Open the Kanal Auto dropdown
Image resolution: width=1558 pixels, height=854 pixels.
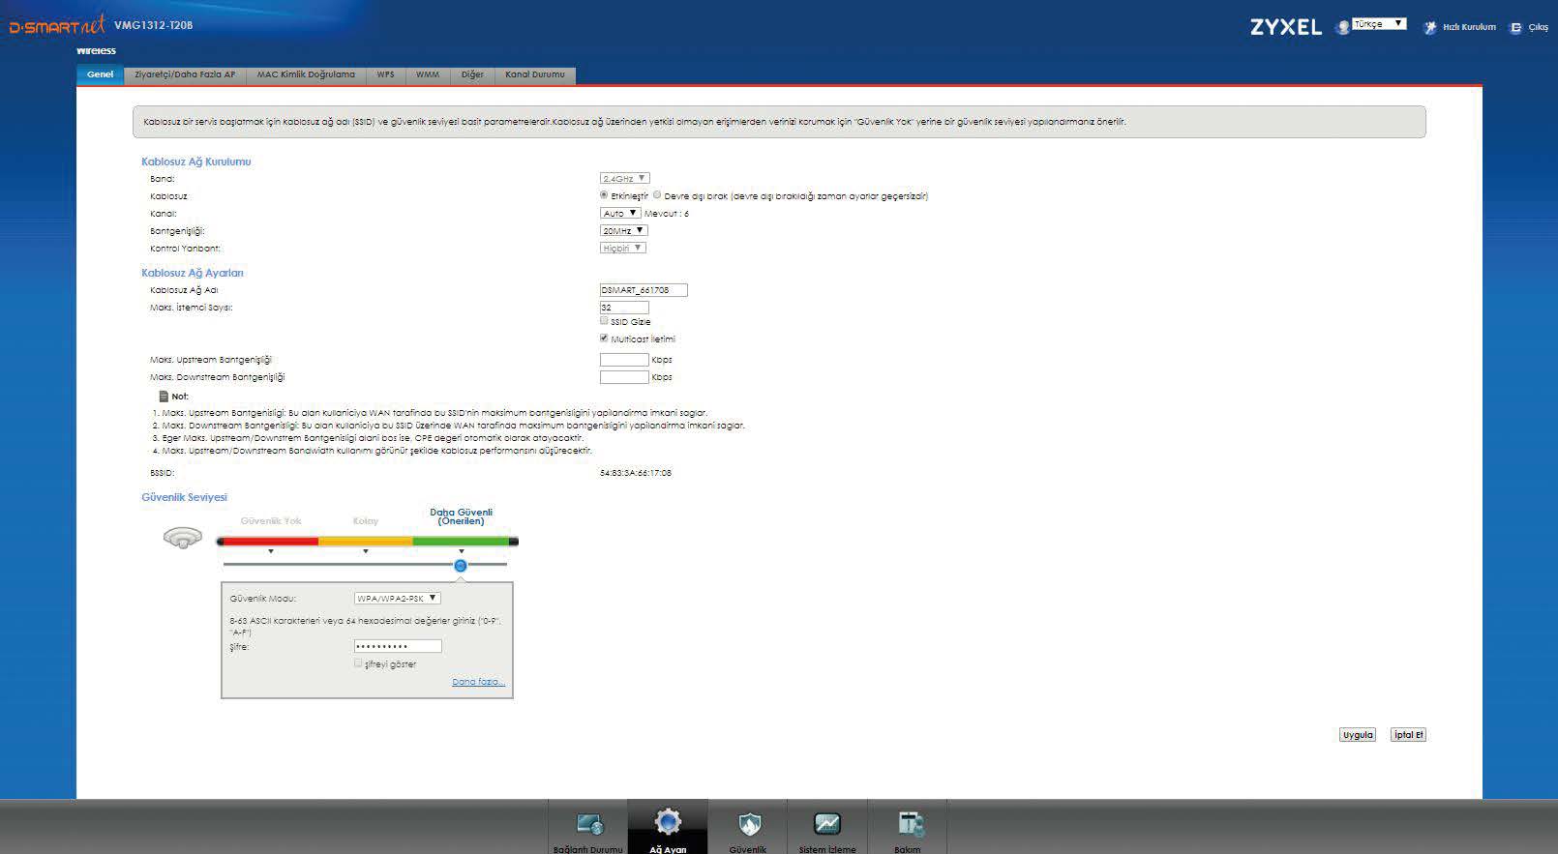point(620,213)
